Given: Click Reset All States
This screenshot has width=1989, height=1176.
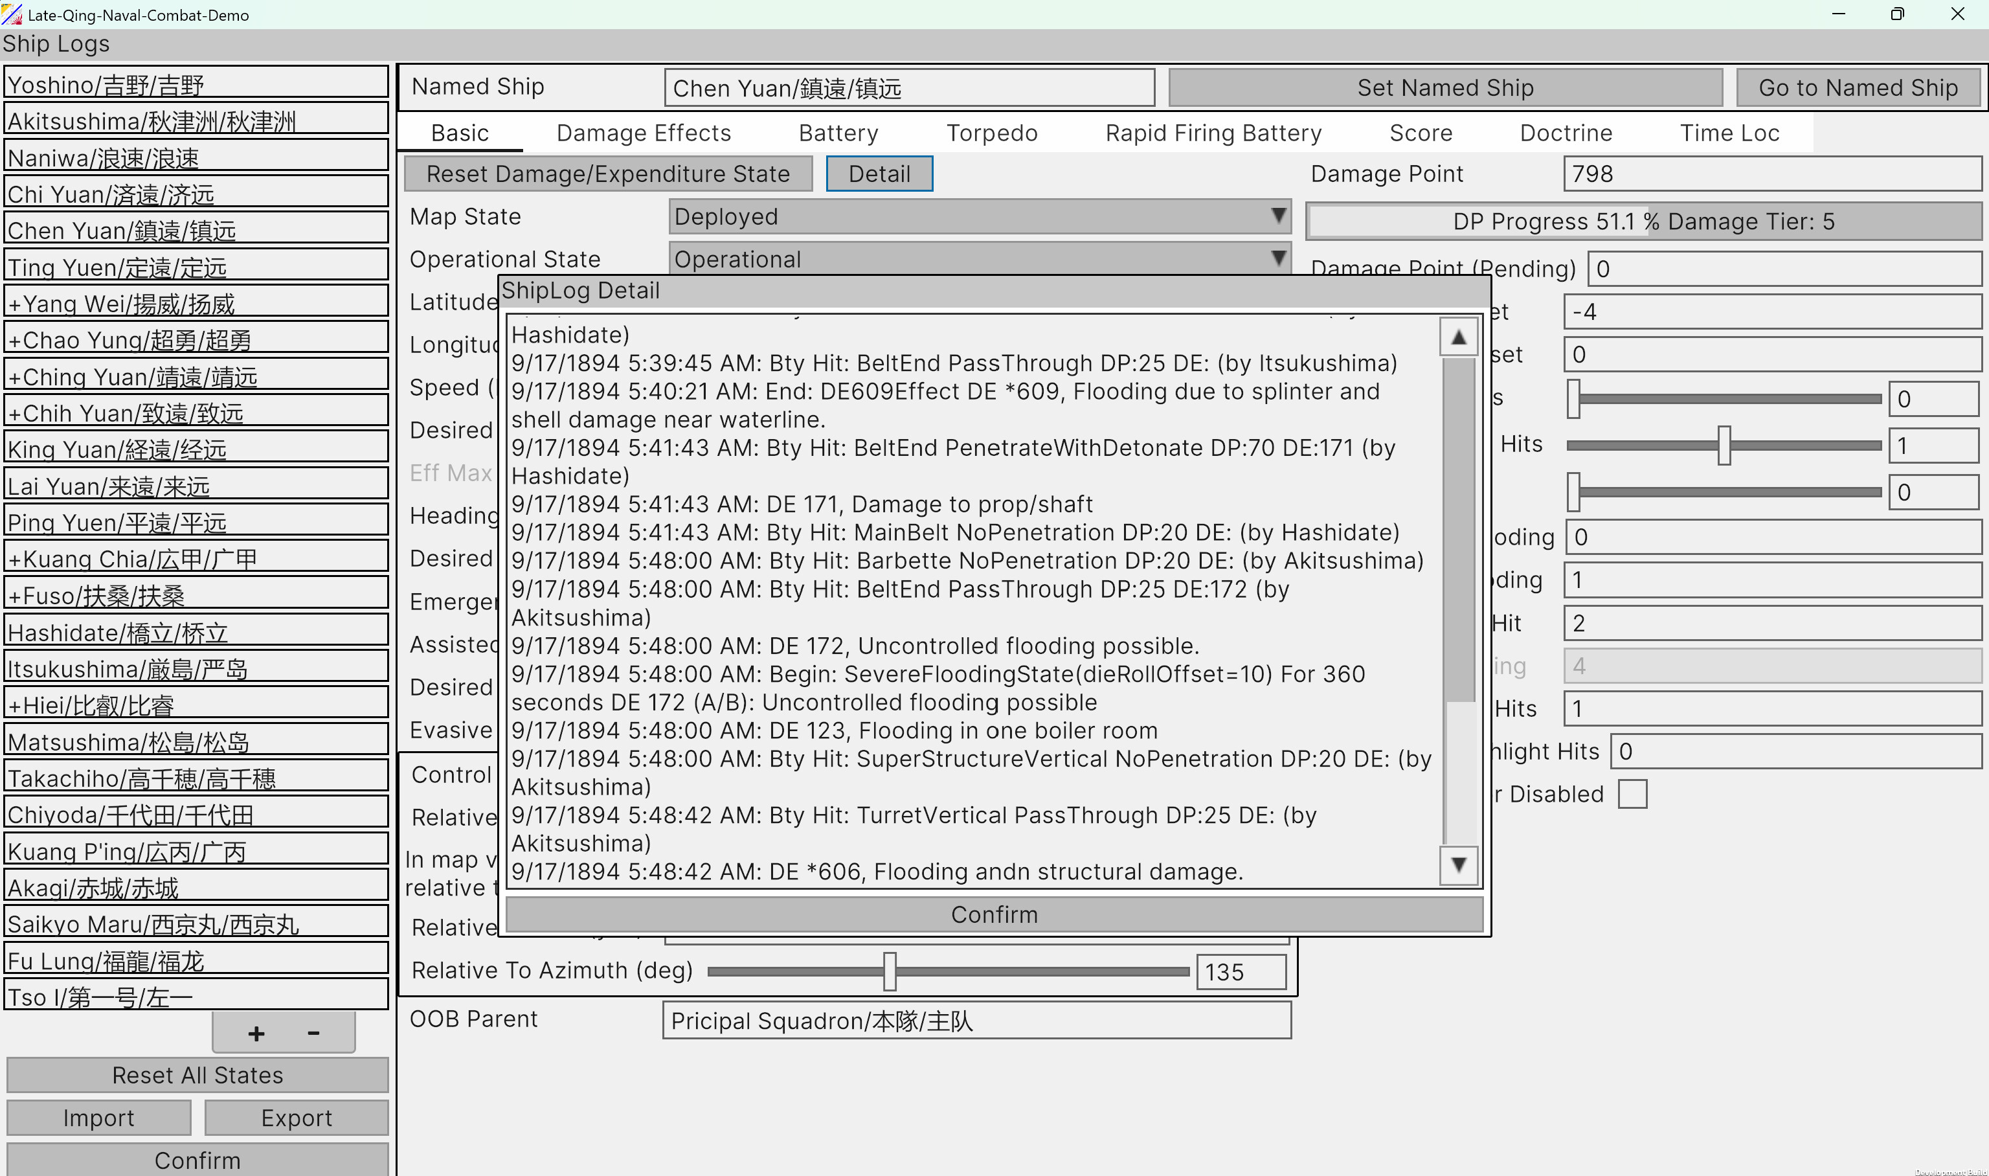Looking at the screenshot, I should click(196, 1074).
